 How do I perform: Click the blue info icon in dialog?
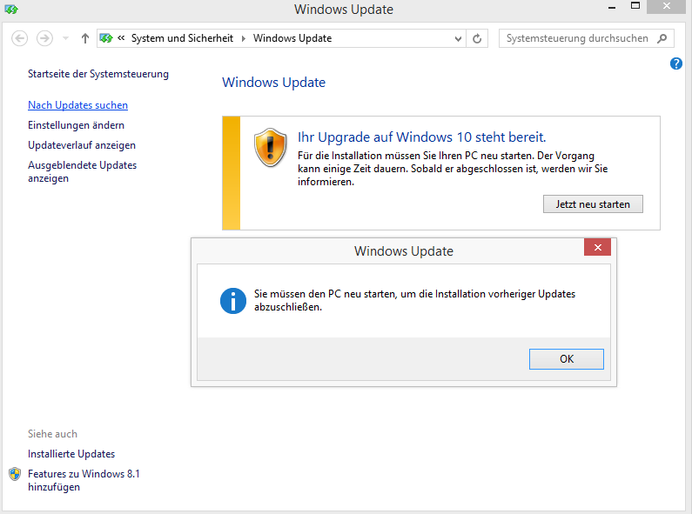pos(233,301)
